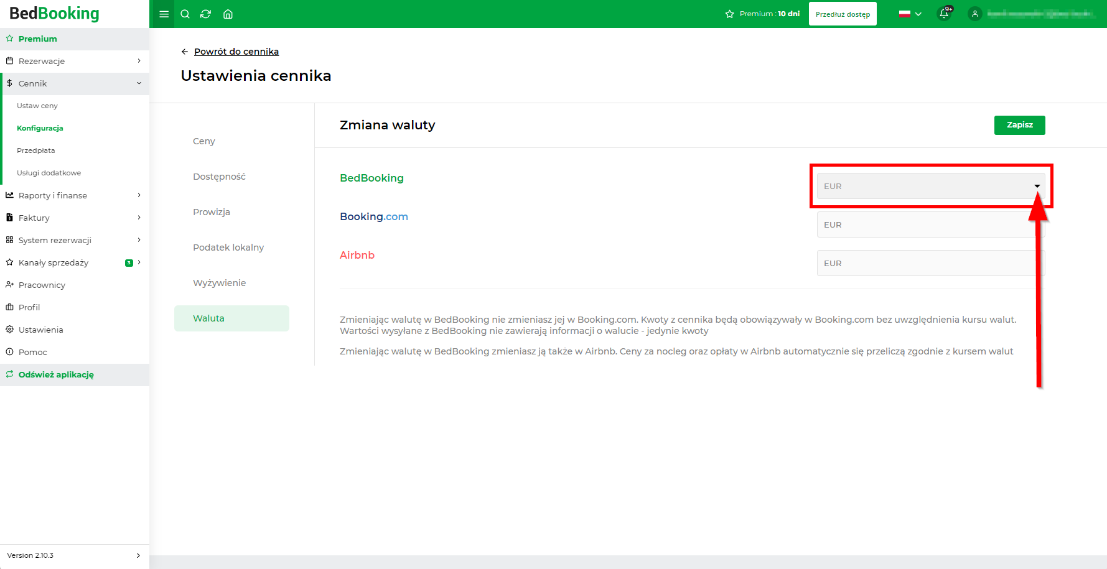The height and width of the screenshot is (569, 1107).
Task: Click the star icon beside Kanały sprzedaży
Action: coord(9,262)
